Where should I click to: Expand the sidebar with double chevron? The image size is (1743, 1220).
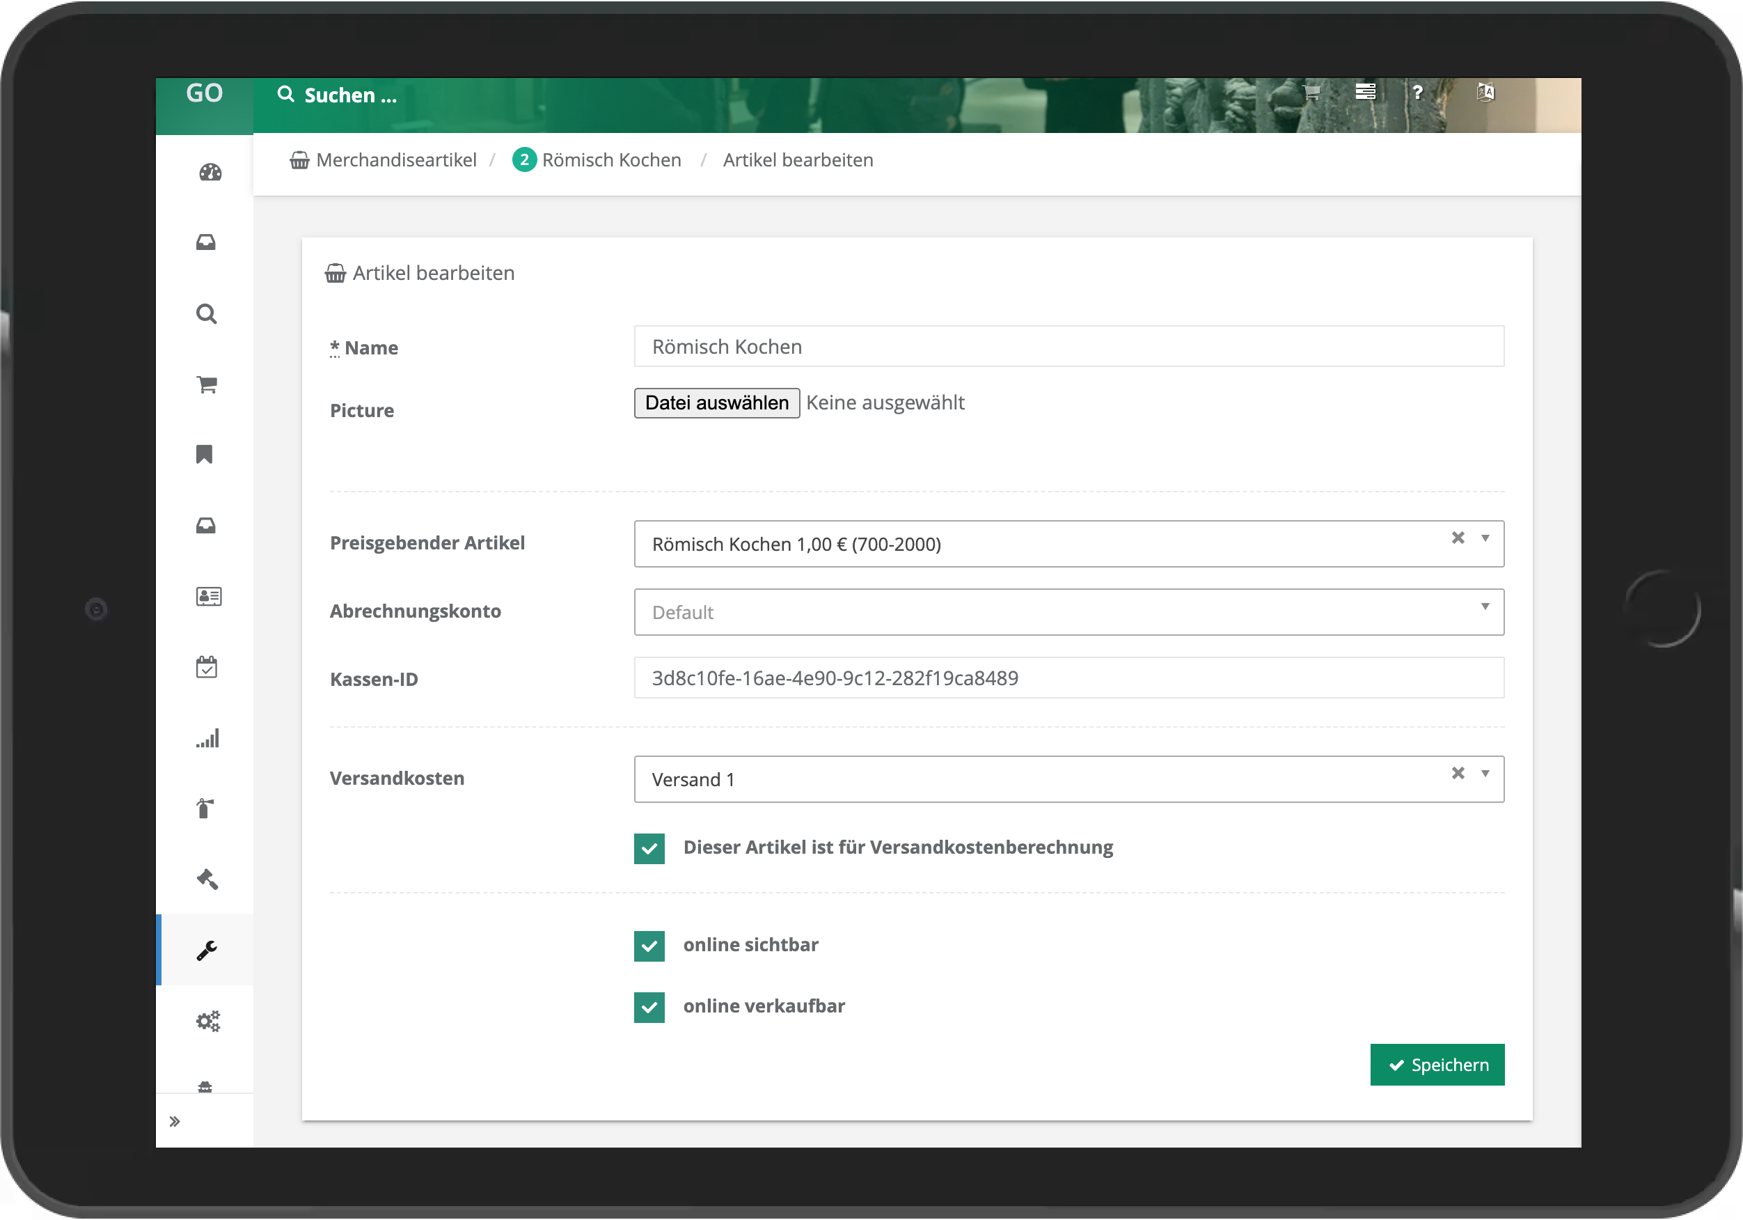pyautogui.click(x=175, y=1121)
